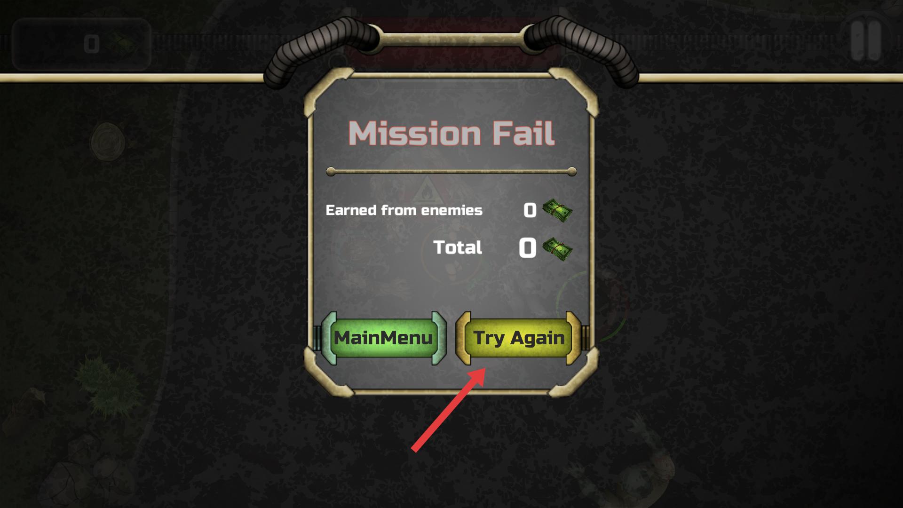Click the red arrow pointing at Try Again
Viewport: 903px width, 508px height.
448,410
